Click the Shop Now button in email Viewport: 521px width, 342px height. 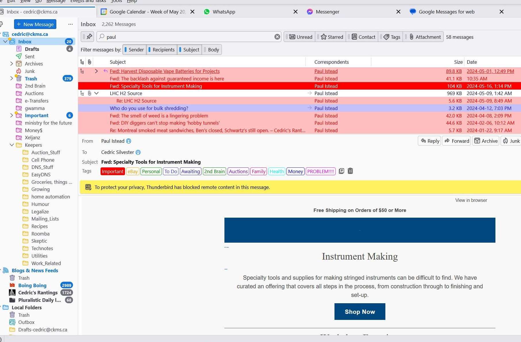pos(359,312)
